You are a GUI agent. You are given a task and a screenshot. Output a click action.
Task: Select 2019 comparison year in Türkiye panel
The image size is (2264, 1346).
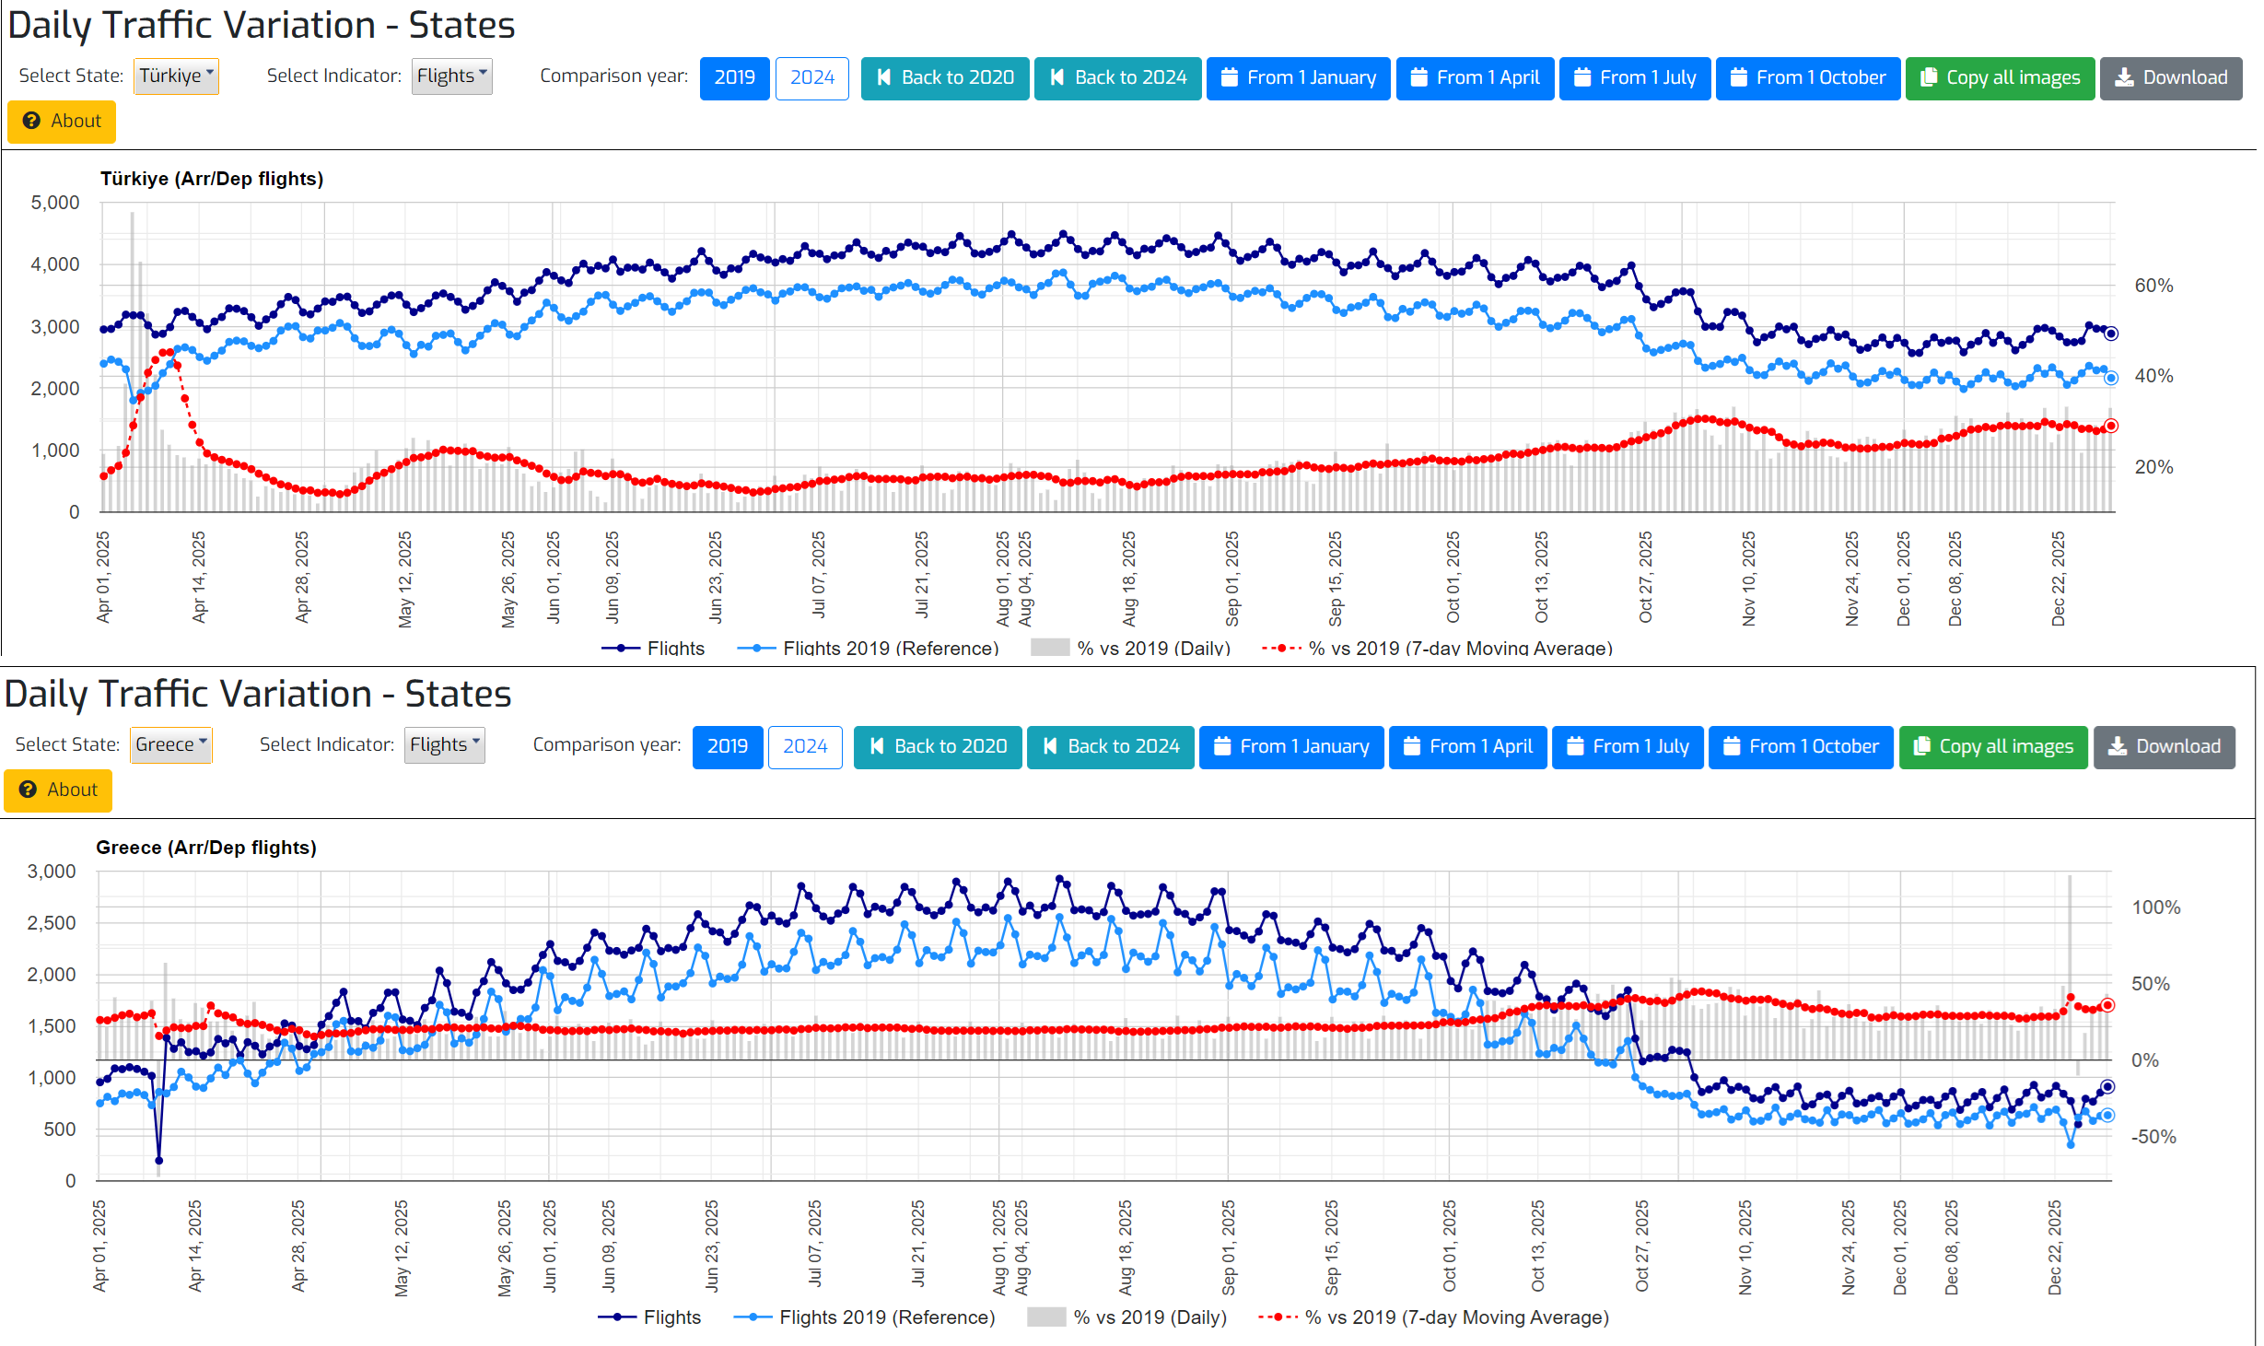(x=734, y=77)
